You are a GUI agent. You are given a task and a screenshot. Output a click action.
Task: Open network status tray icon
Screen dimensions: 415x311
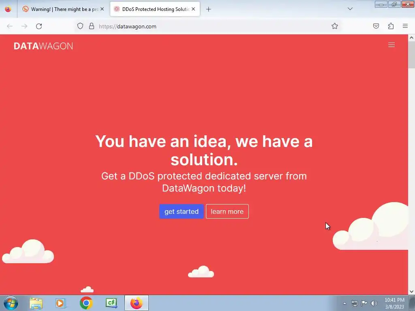(354, 303)
